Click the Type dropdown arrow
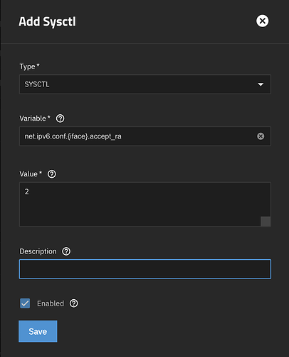Image resolution: width=289 pixels, height=357 pixels. coord(261,84)
